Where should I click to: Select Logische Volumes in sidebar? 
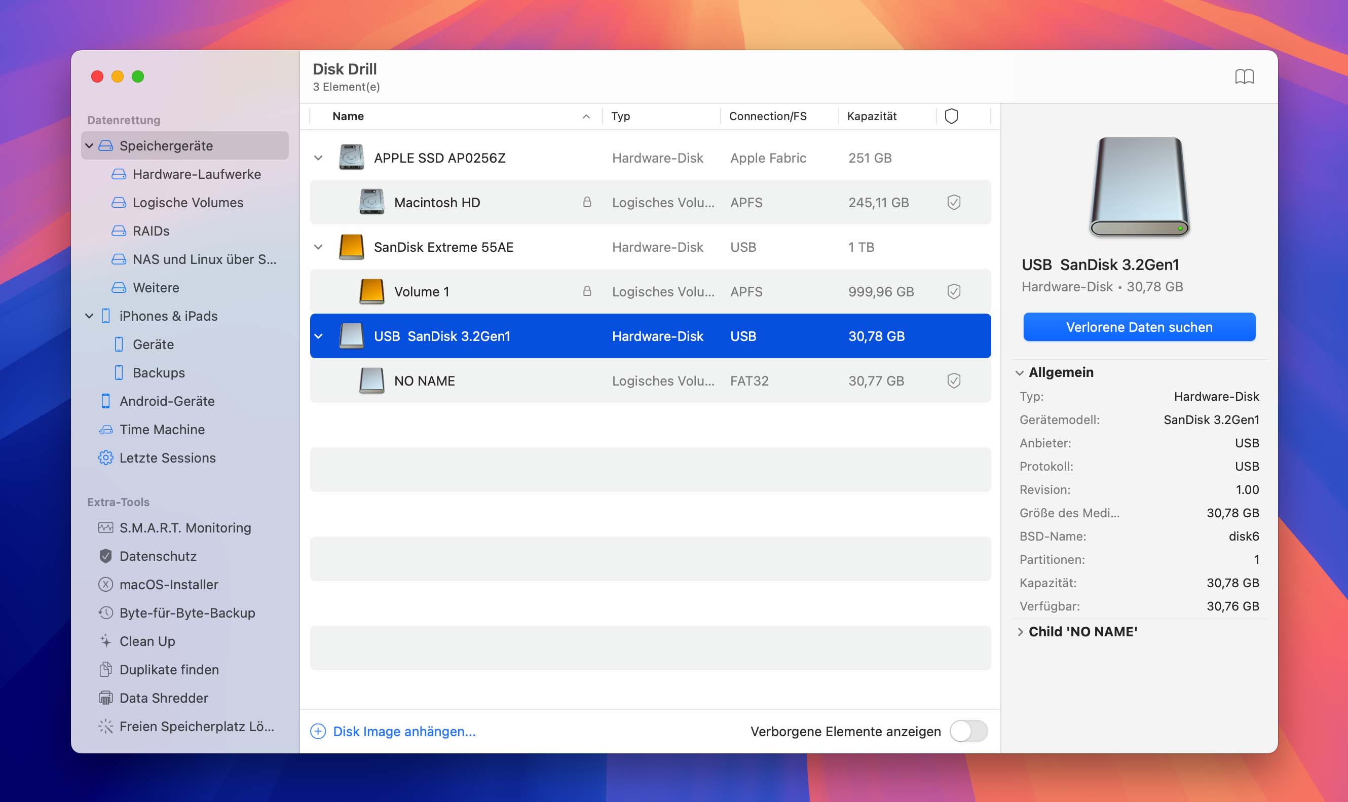tap(188, 202)
